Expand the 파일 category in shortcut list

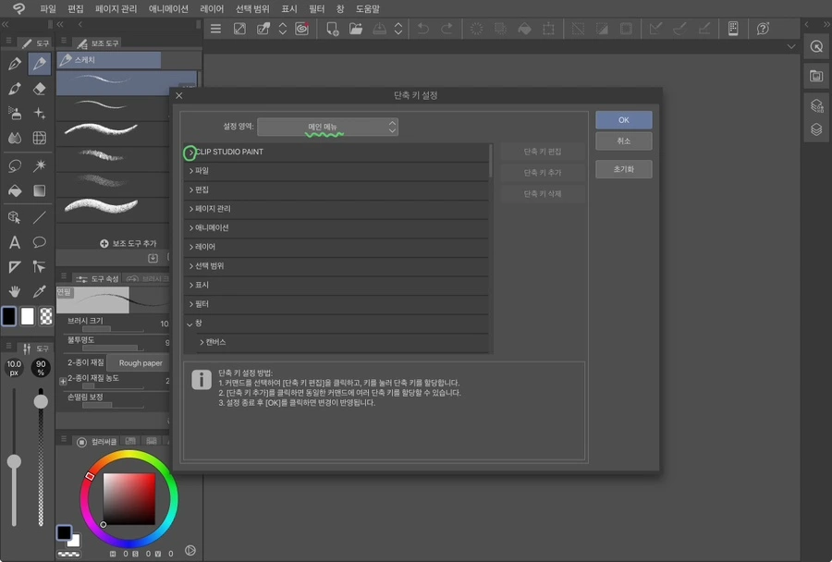click(191, 171)
